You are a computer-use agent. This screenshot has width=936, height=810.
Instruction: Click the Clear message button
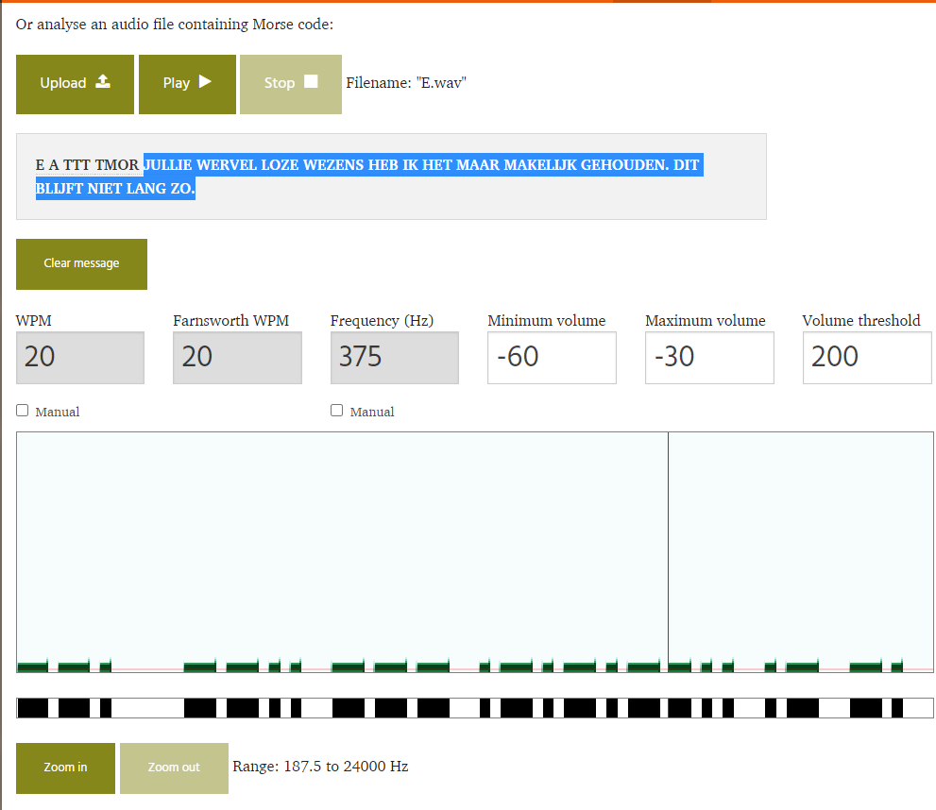(81, 264)
